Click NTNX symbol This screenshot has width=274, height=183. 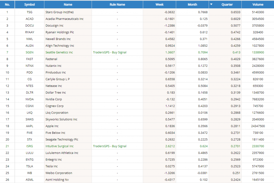tap(29, 66)
